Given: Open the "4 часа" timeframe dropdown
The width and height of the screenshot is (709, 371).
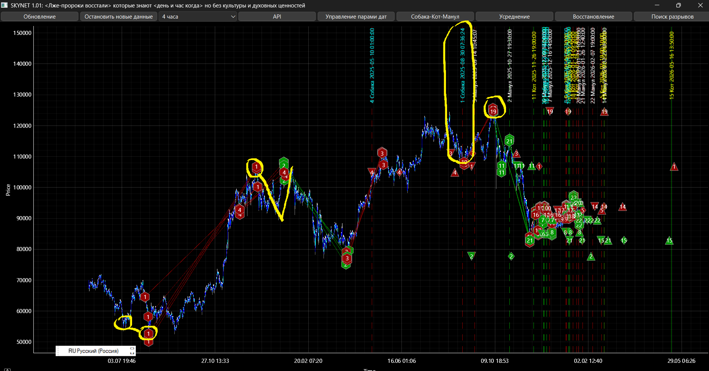Looking at the screenshot, I should 198,17.
